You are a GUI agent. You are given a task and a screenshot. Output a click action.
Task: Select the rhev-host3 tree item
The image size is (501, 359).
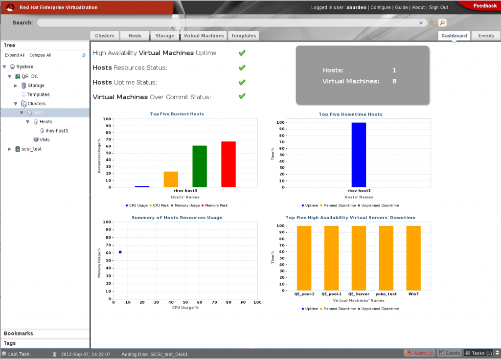click(57, 131)
